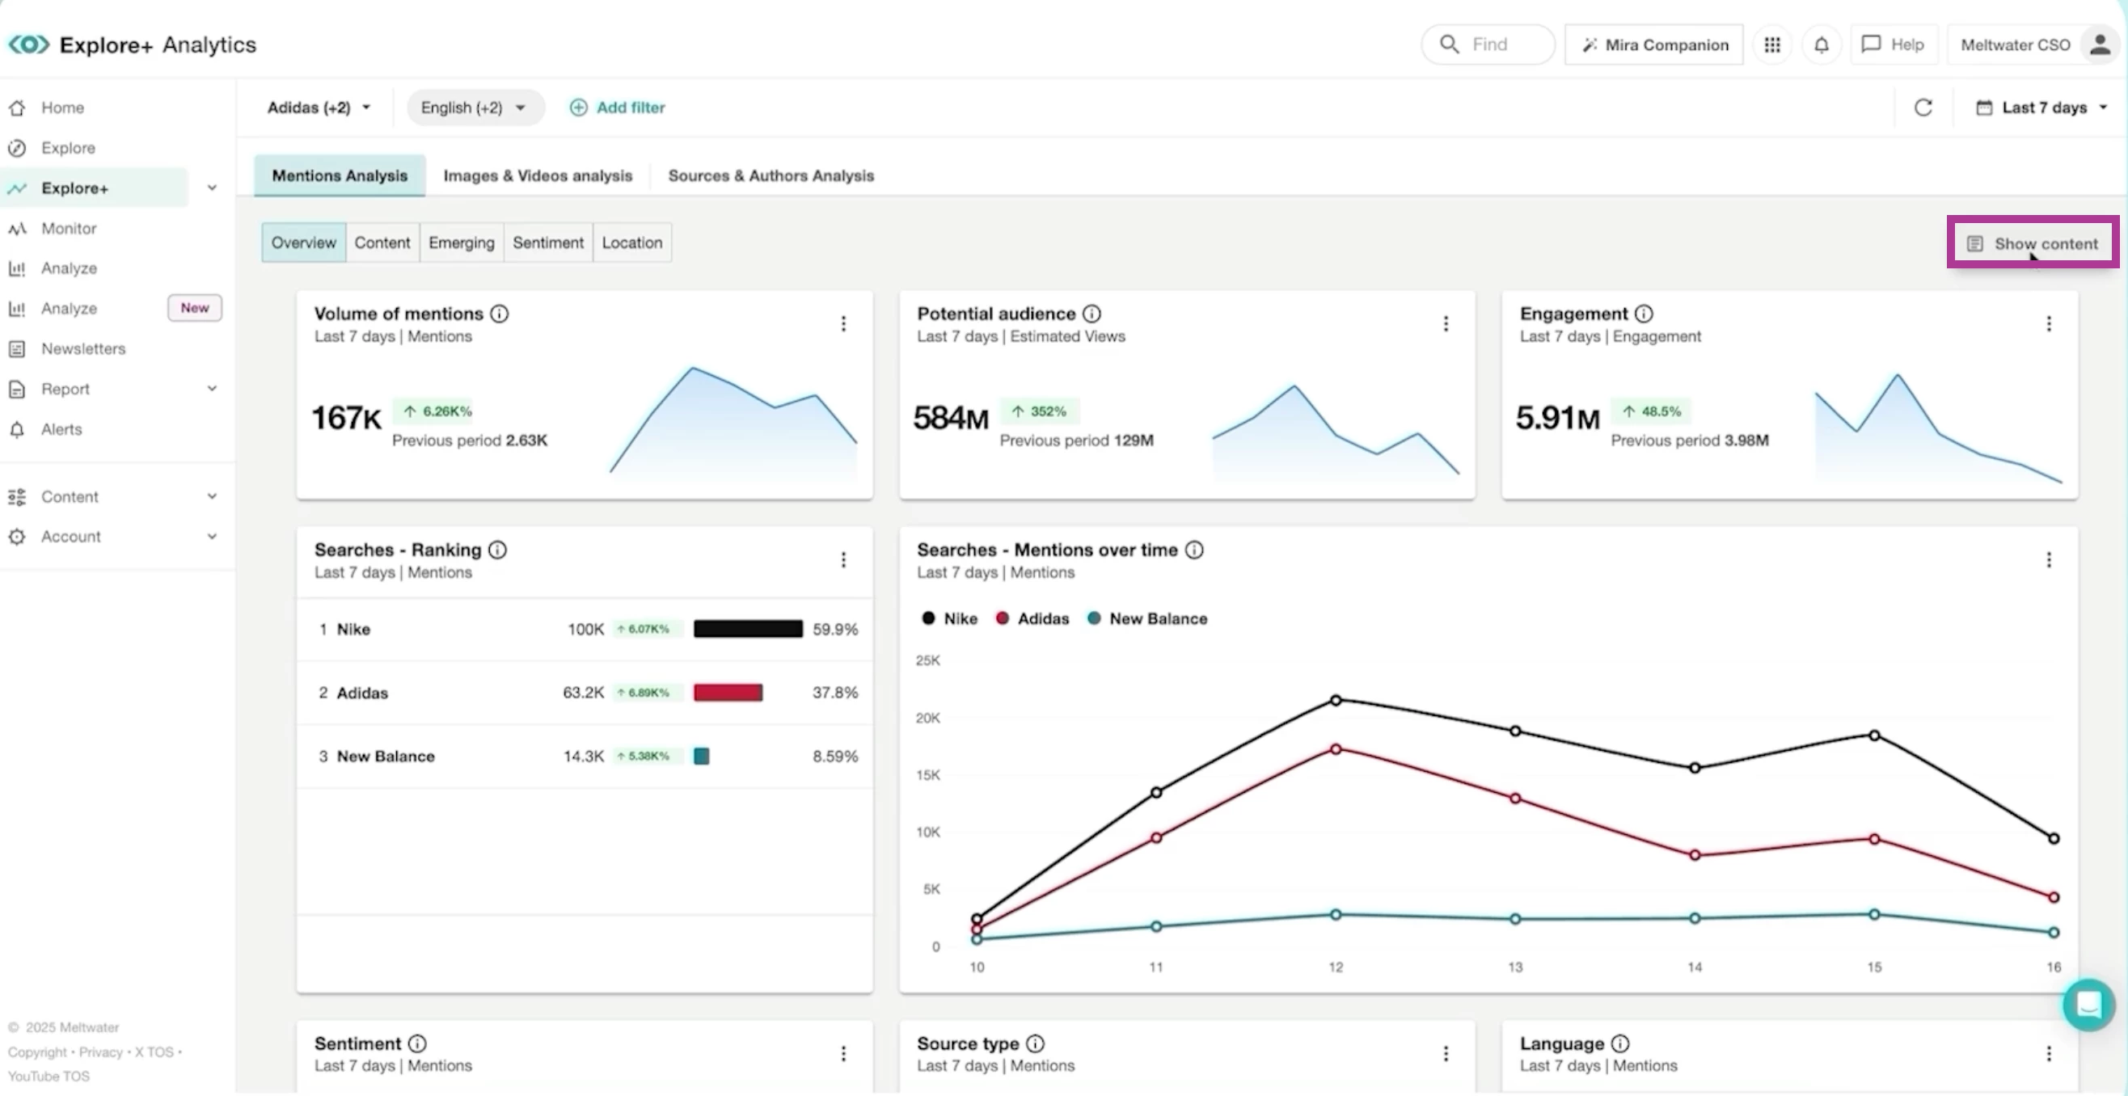Toggle New Balance series in legend
The height and width of the screenshot is (1096, 2128).
[x=1146, y=618]
